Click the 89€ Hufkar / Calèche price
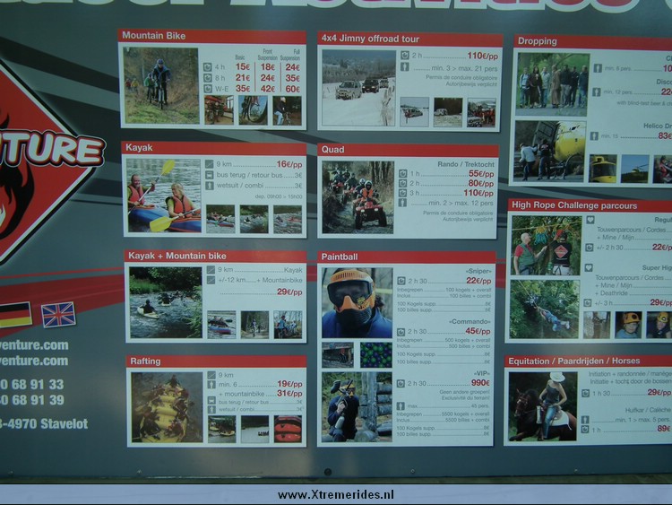Image resolution: width=672 pixels, height=505 pixels. pyautogui.click(x=664, y=428)
